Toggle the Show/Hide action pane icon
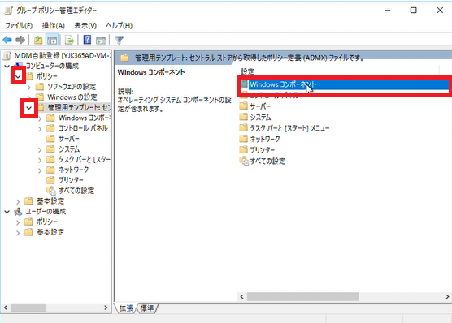Viewport: 452px width, 323px height. click(x=101, y=40)
